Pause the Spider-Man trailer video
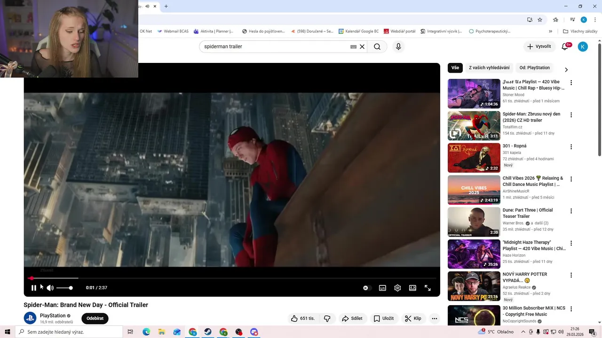Screen dimensions: 602x338 33,288
